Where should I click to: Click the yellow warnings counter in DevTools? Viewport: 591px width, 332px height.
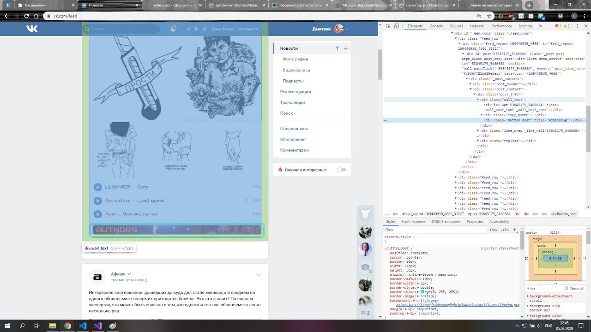[x=566, y=26]
